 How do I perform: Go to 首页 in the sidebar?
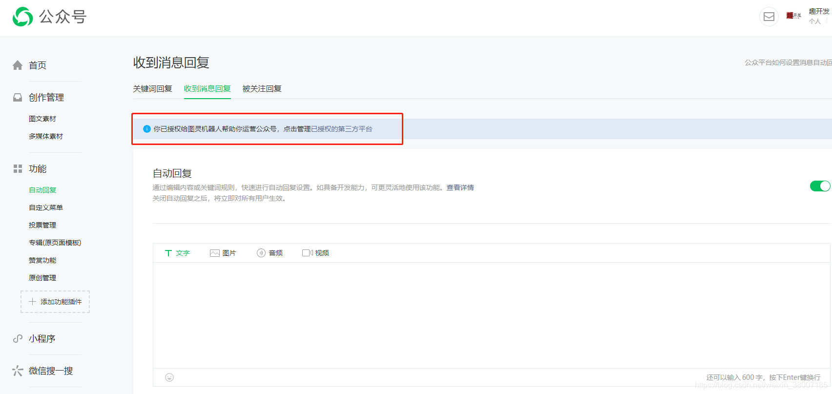38,65
